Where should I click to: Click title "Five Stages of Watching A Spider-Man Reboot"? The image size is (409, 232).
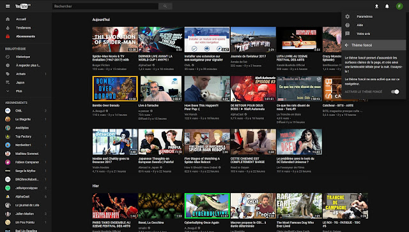tap(202, 160)
